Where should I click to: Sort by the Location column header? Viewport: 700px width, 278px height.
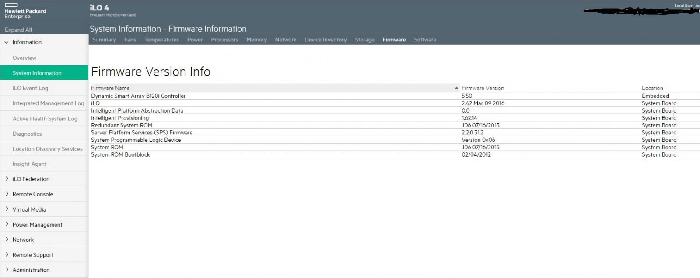point(652,88)
